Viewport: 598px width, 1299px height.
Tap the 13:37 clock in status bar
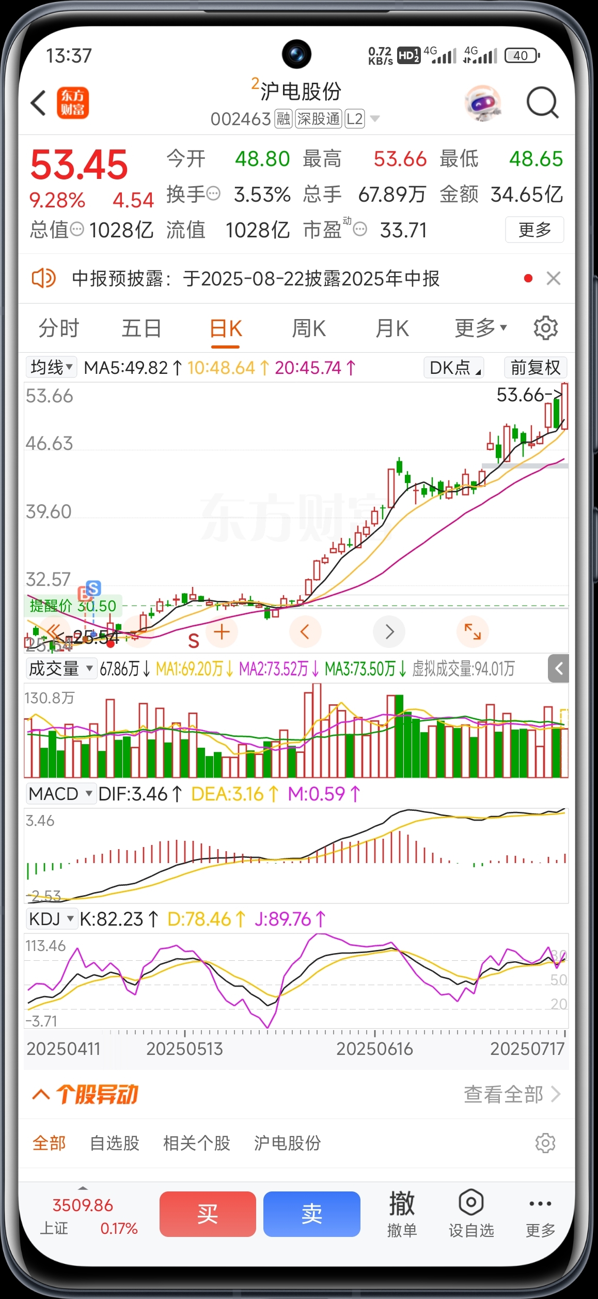click(x=69, y=55)
